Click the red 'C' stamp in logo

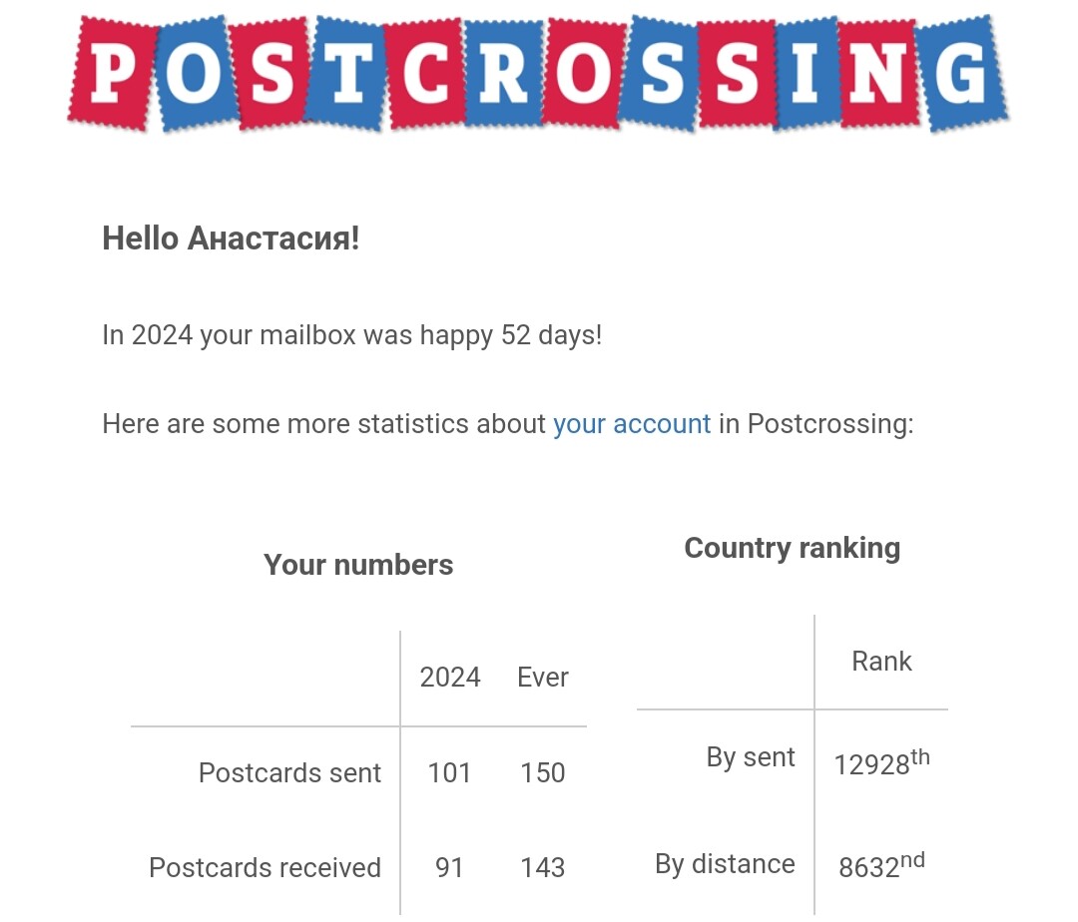pos(423,74)
